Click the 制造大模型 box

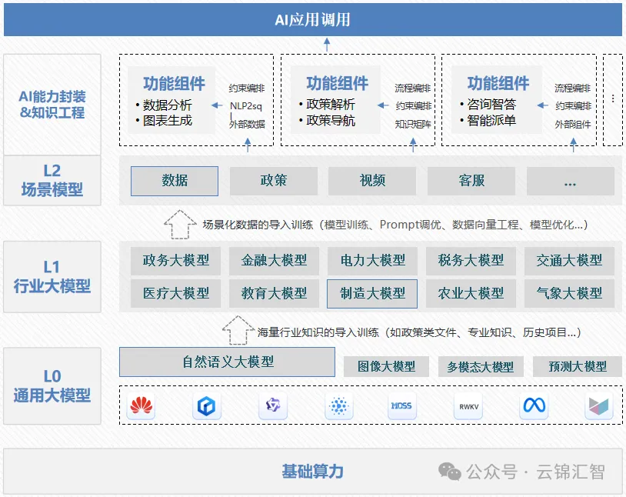372,293
